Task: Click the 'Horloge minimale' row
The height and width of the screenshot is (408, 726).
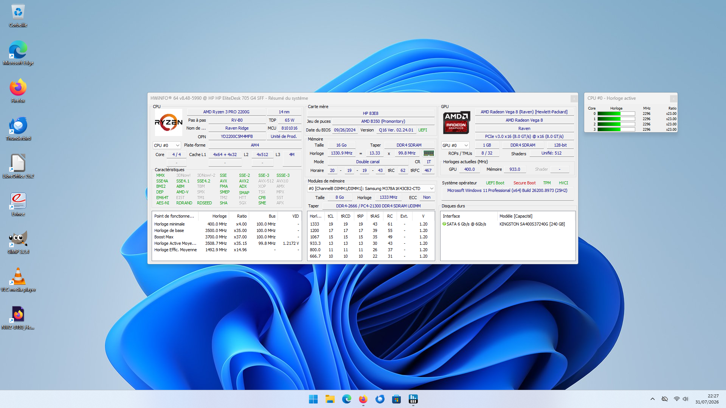Action: pyautogui.click(x=226, y=224)
